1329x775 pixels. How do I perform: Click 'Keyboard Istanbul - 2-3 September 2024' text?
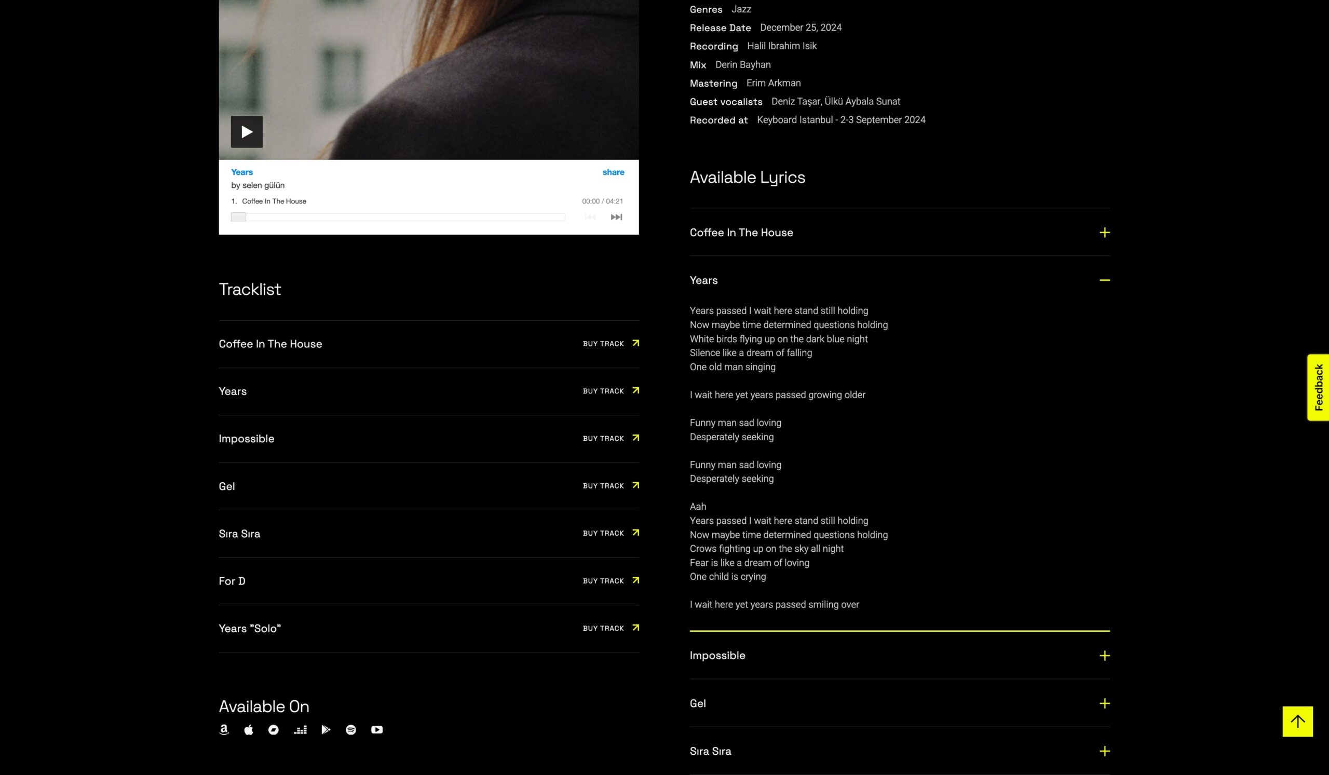click(840, 120)
